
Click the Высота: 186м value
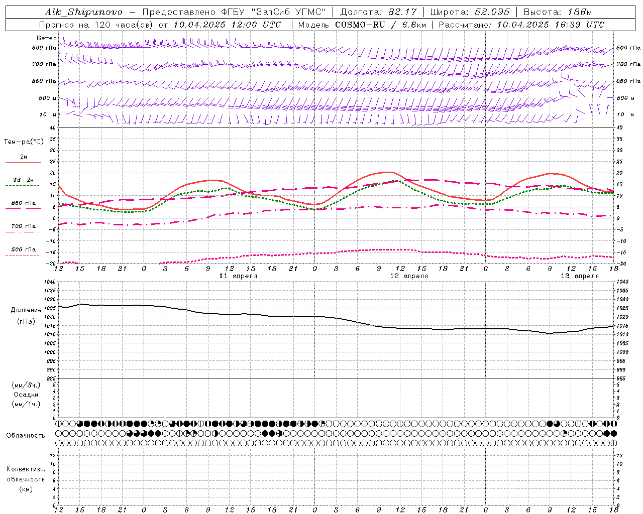[x=558, y=12]
